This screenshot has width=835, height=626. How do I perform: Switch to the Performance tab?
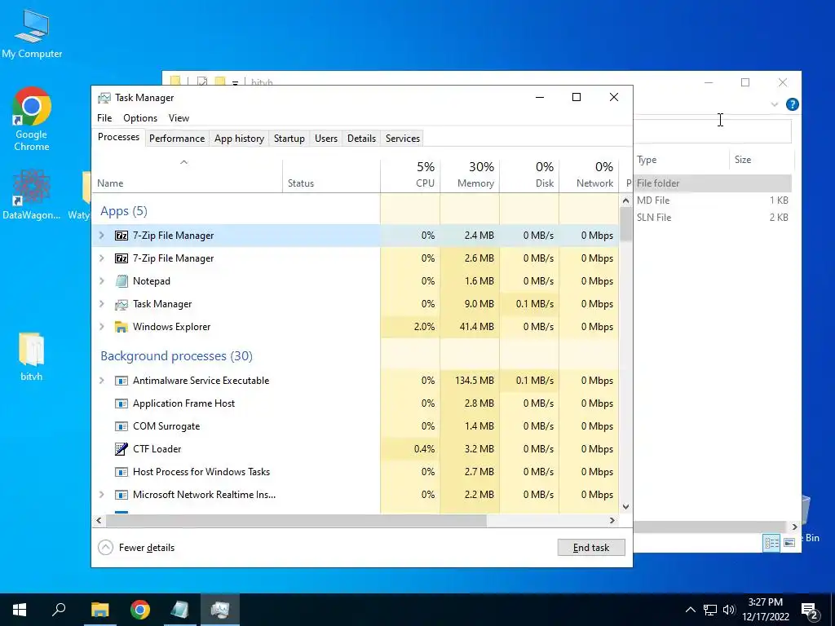coord(177,139)
